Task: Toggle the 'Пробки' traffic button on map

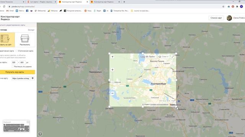Action: coord(150,57)
